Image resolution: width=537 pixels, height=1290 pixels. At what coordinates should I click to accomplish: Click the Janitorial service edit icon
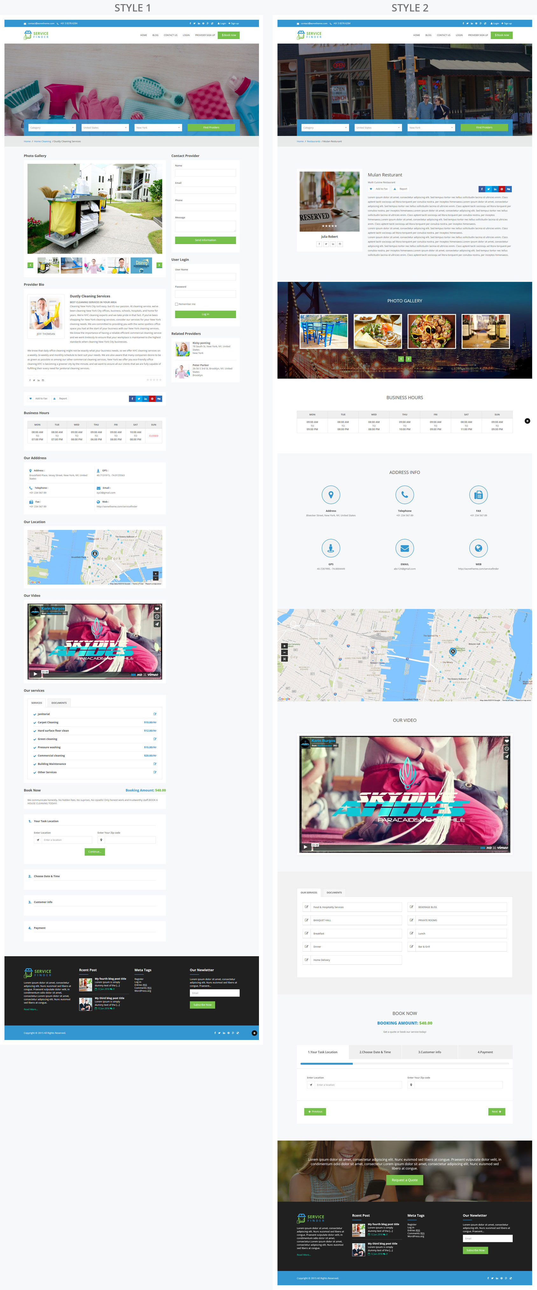[x=155, y=714]
